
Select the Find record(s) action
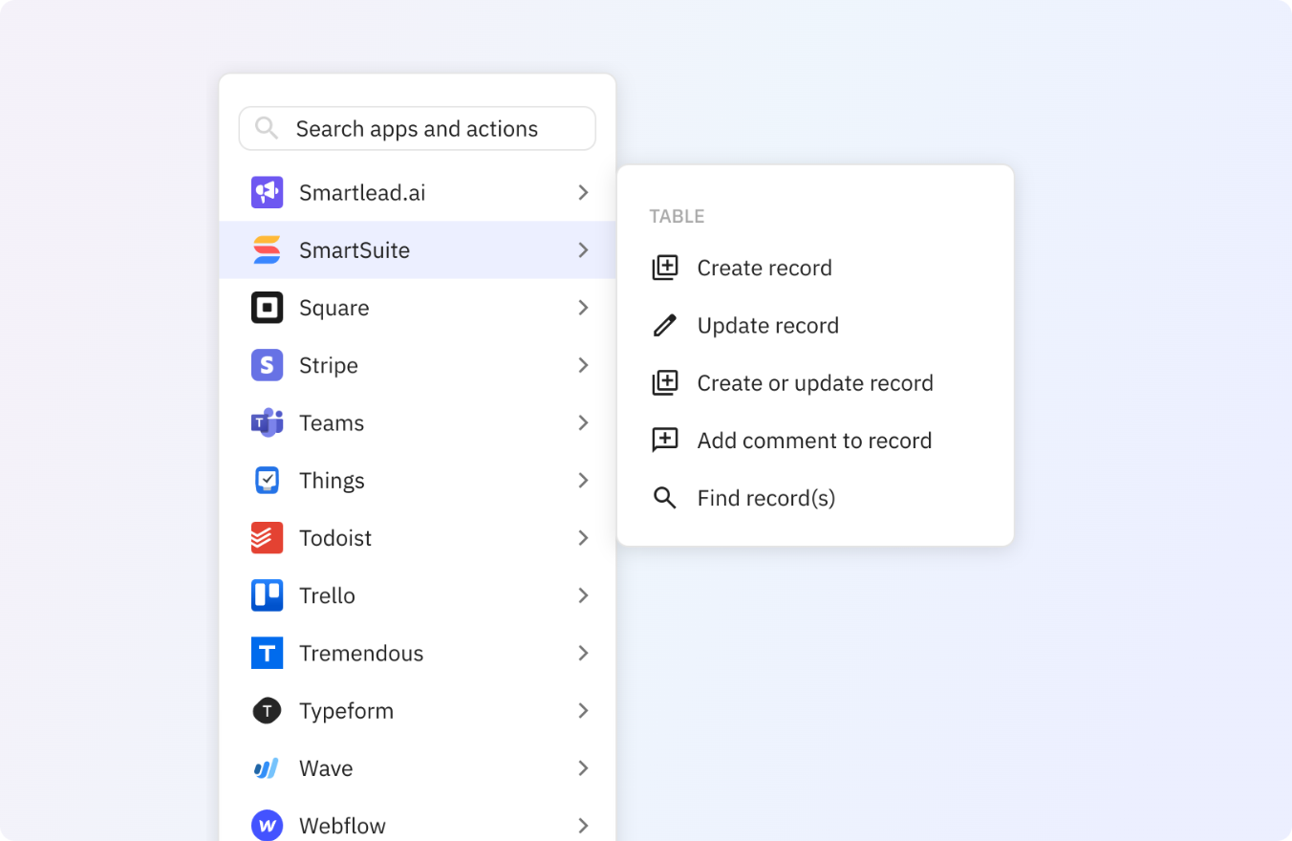[x=815, y=498]
